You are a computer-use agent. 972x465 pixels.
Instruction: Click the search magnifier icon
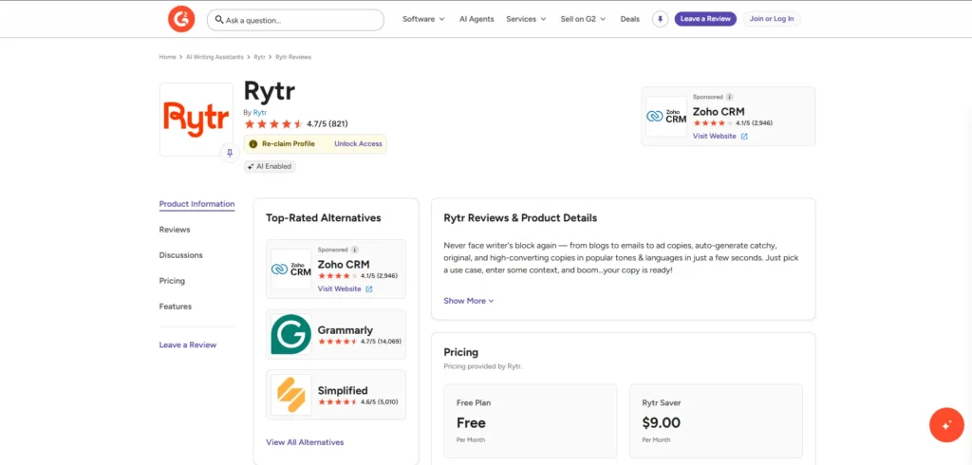(x=219, y=20)
